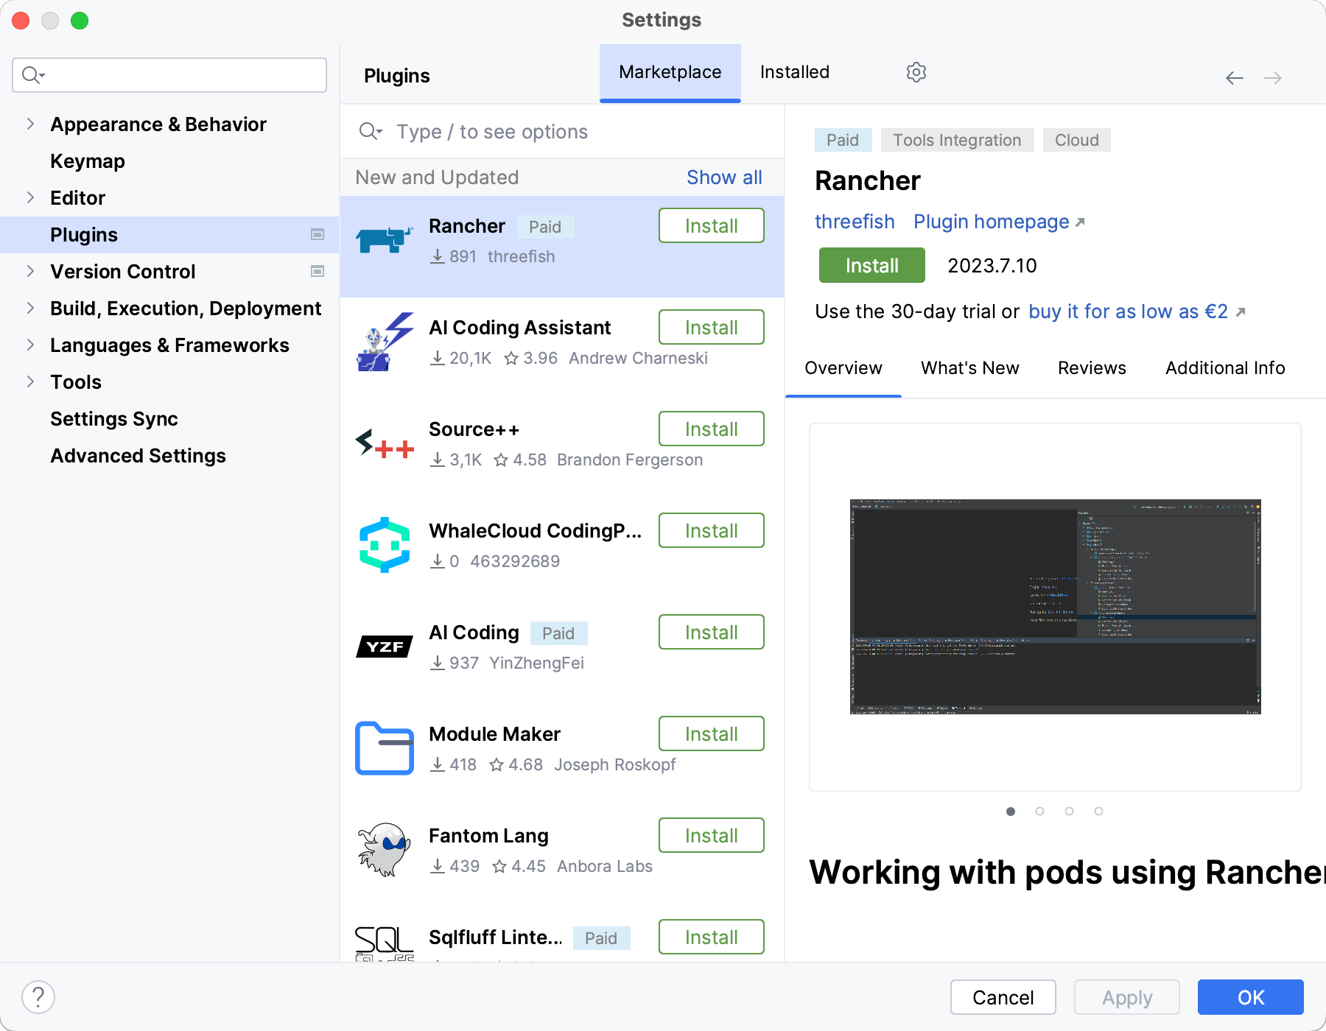Install the Fantom Lang plugin
This screenshot has width=1326, height=1031.
(712, 836)
